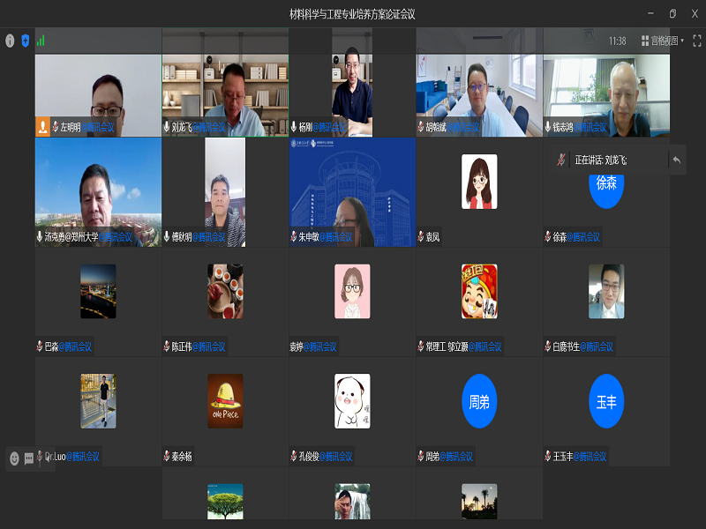706x529 pixels.
Task: Click the 袁婷 pink cartoon avatar
Action: point(352,292)
